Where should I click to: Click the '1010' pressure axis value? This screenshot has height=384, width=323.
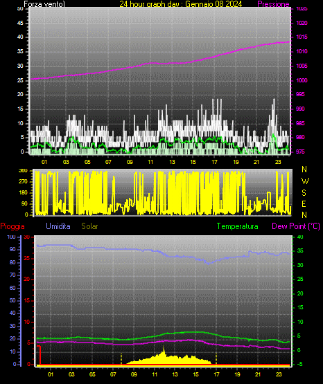tap(302, 51)
